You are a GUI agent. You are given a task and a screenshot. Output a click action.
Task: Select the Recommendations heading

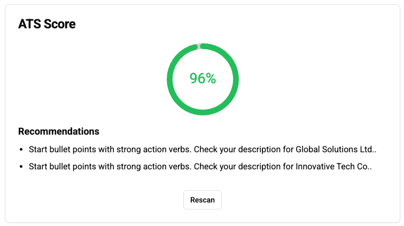click(59, 131)
